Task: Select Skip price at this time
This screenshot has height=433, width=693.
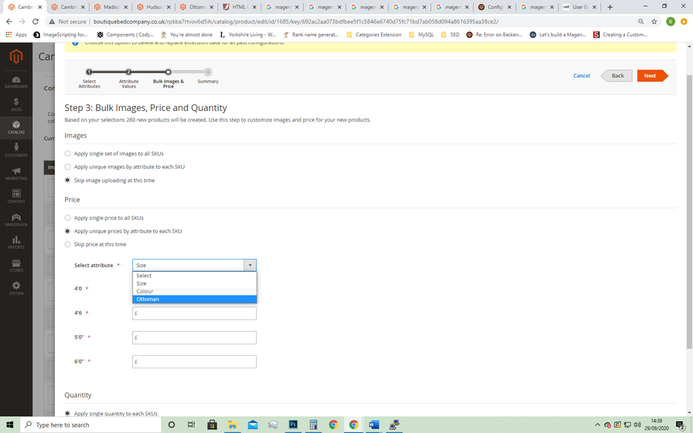Action: click(68, 244)
